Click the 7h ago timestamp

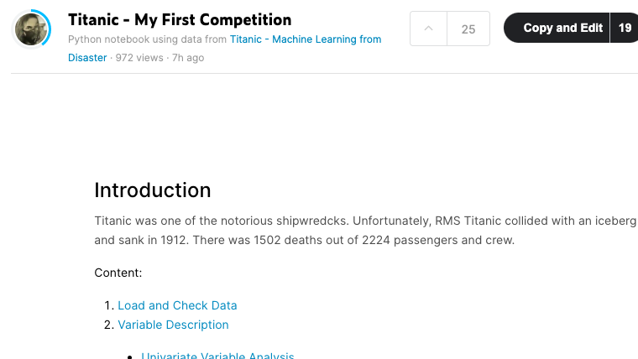188,58
